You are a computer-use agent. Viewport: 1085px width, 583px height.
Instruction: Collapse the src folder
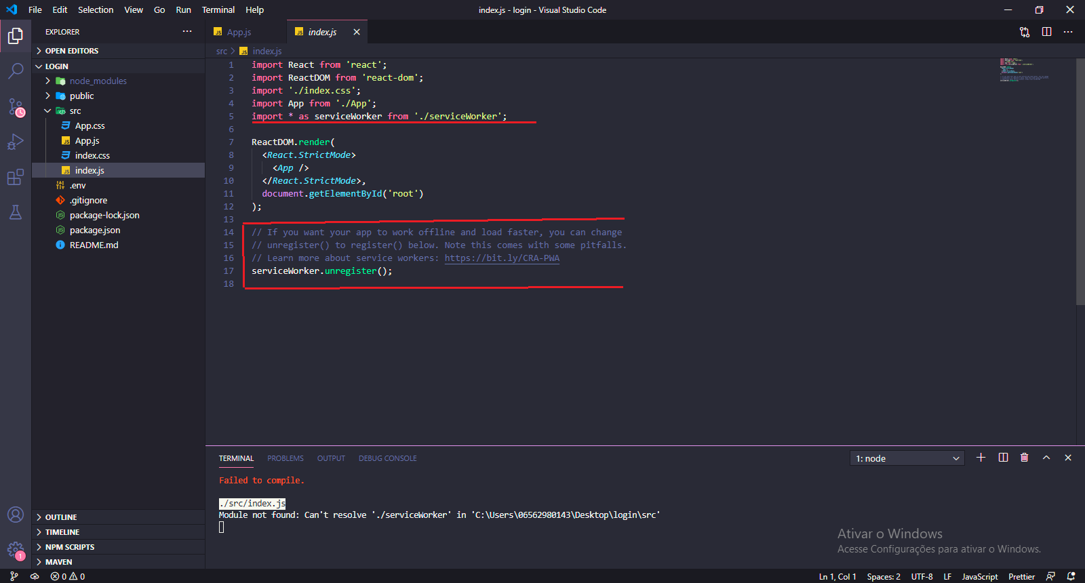tap(75, 110)
